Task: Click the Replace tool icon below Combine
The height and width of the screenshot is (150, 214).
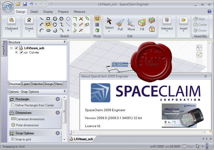Action: click(x=152, y=29)
